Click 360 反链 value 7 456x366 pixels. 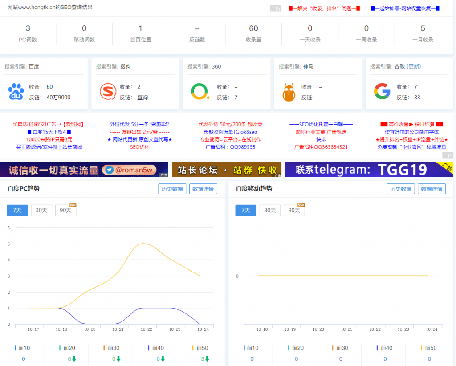coord(236,98)
